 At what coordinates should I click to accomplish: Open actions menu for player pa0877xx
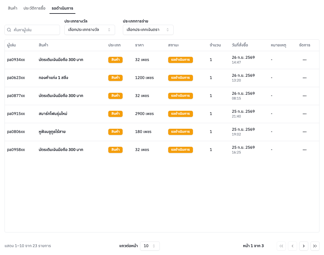pos(304,96)
